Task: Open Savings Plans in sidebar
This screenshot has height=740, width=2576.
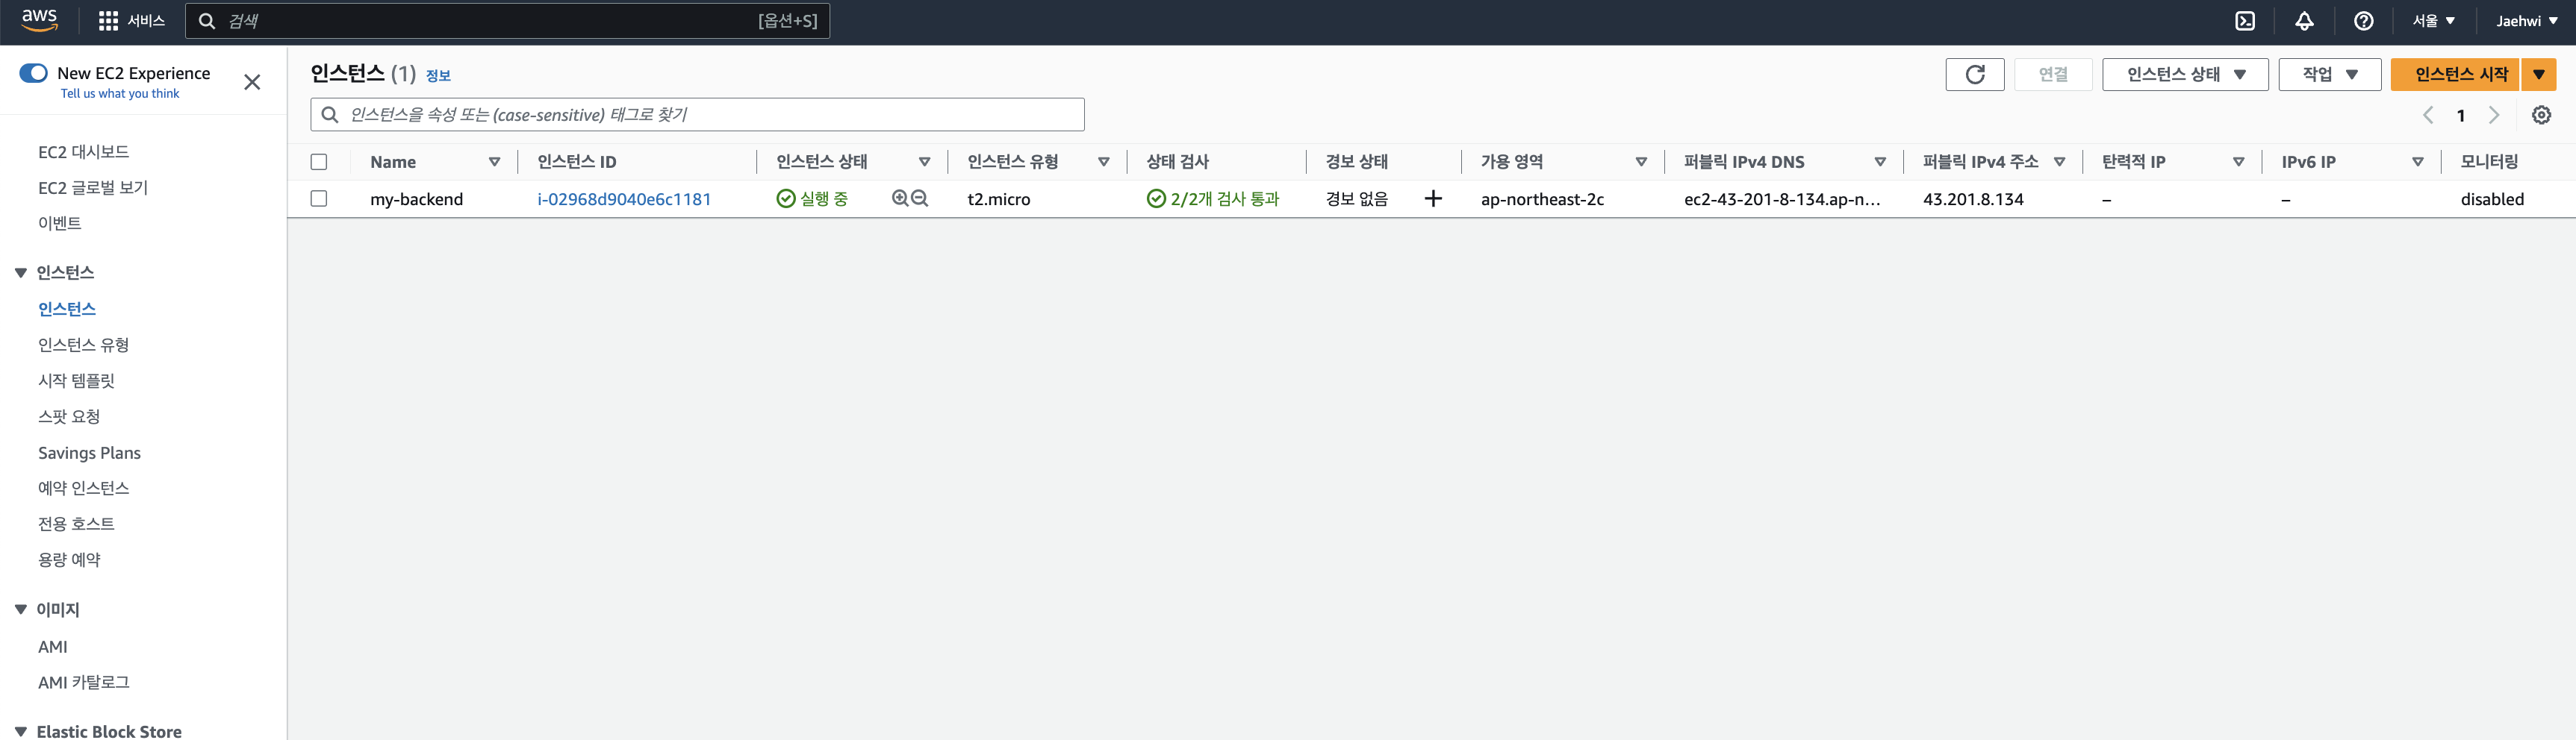Action: point(89,452)
